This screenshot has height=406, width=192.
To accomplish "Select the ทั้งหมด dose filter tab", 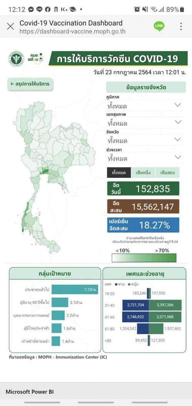I will (x=119, y=173).
